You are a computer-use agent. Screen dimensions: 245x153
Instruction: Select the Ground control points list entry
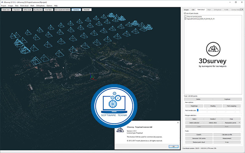(x=194, y=16)
